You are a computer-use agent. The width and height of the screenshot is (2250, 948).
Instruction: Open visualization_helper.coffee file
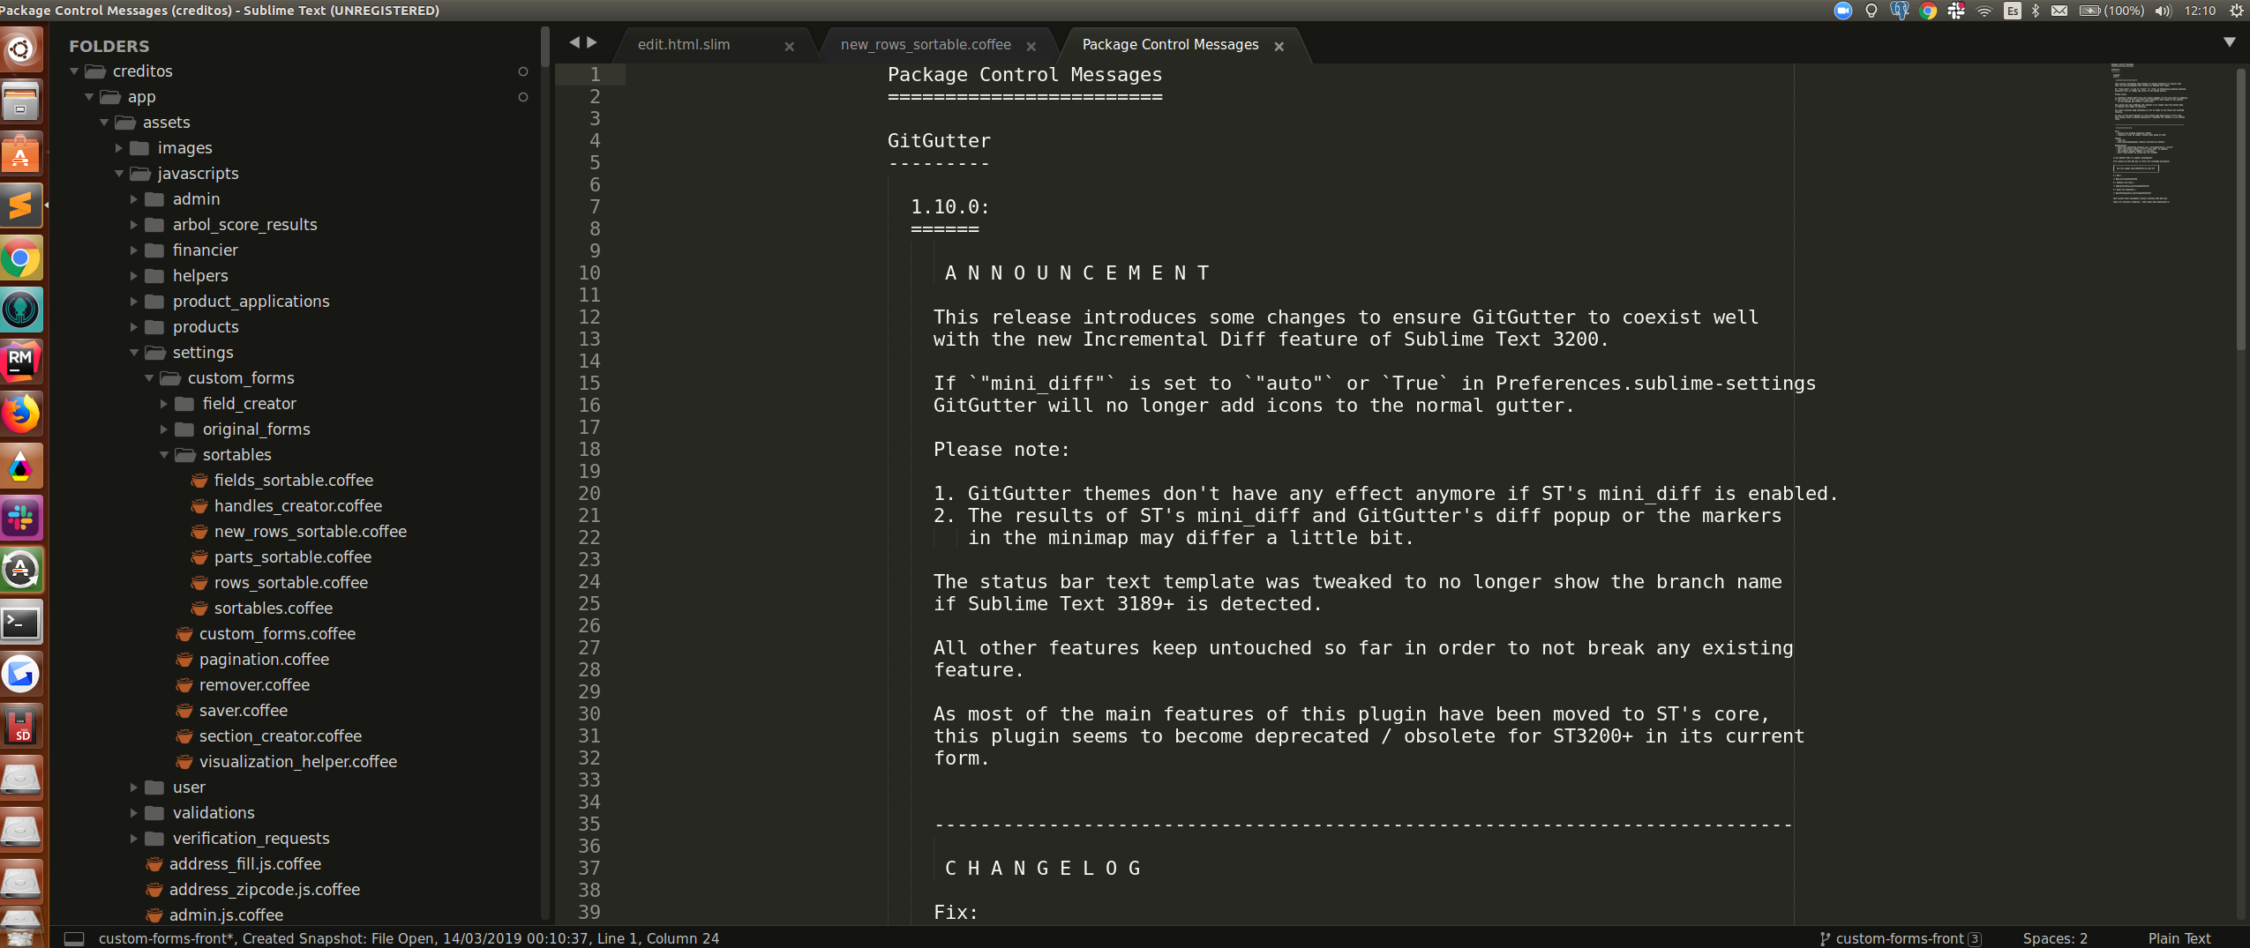pyautogui.click(x=298, y=762)
